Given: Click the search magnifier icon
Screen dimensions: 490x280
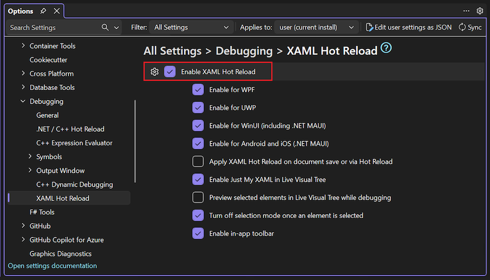Looking at the screenshot, I should tap(105, 27).
